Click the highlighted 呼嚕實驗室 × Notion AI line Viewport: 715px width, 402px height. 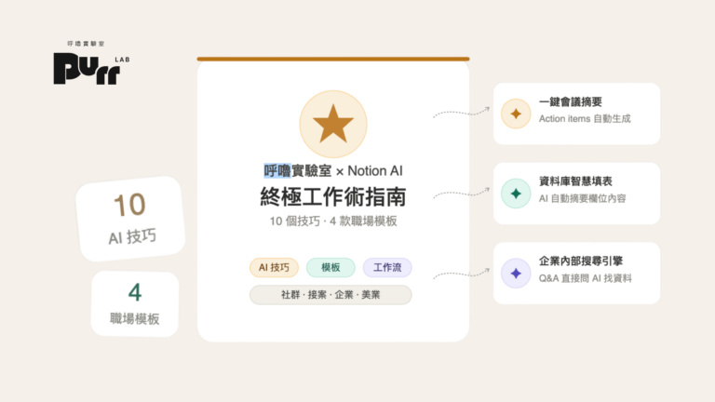[333, 171]
